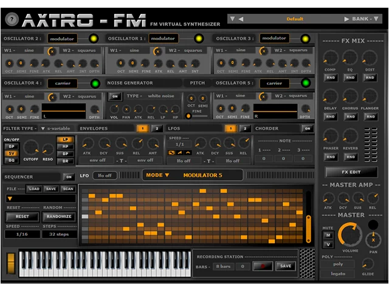Toggle Oscillator 5 green power LED
389x291 pixels.
click(306, 83)
